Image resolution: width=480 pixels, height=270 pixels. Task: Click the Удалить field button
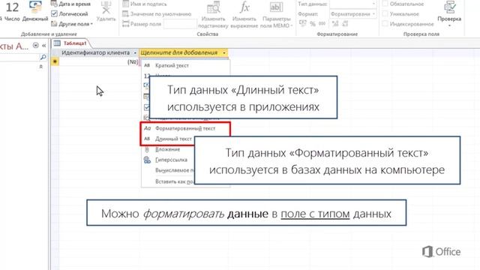pyautogui.click(x=106, y=12)
